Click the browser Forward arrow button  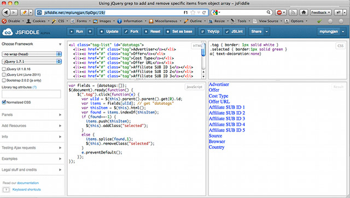[x=14, y=13]
